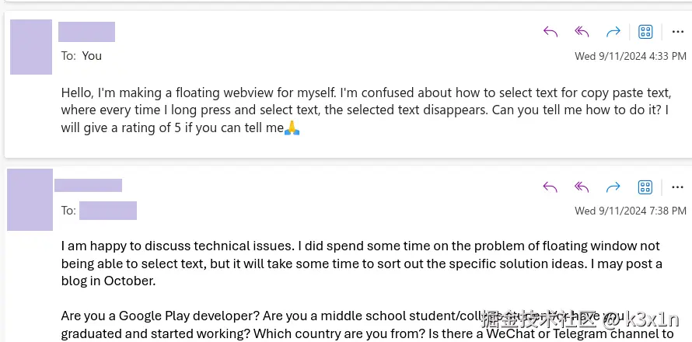
Task: Click sender avatar of first email
Action: tap(31, 47)
